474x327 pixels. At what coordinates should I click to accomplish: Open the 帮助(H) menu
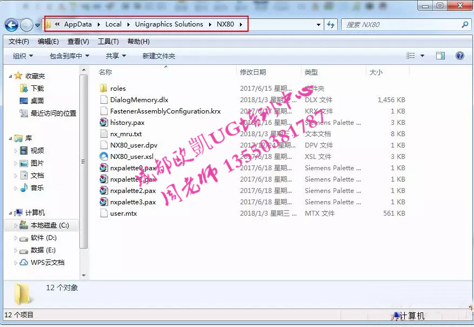(x=138, y=42)
